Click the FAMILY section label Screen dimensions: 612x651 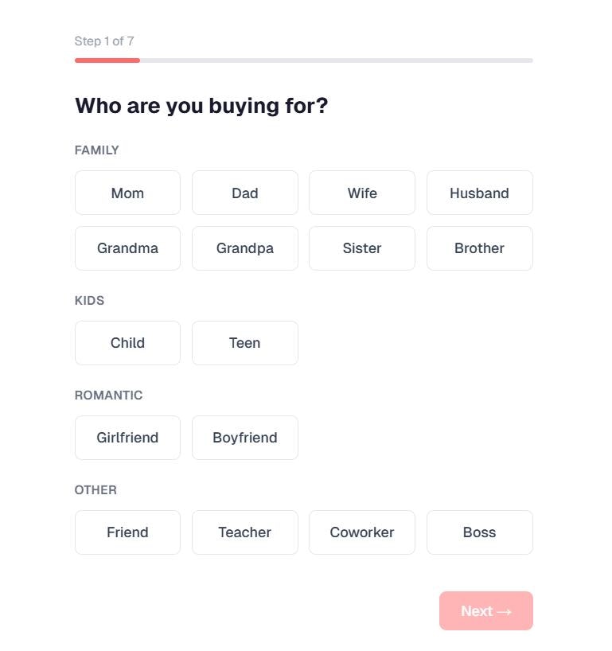[96, 150]
